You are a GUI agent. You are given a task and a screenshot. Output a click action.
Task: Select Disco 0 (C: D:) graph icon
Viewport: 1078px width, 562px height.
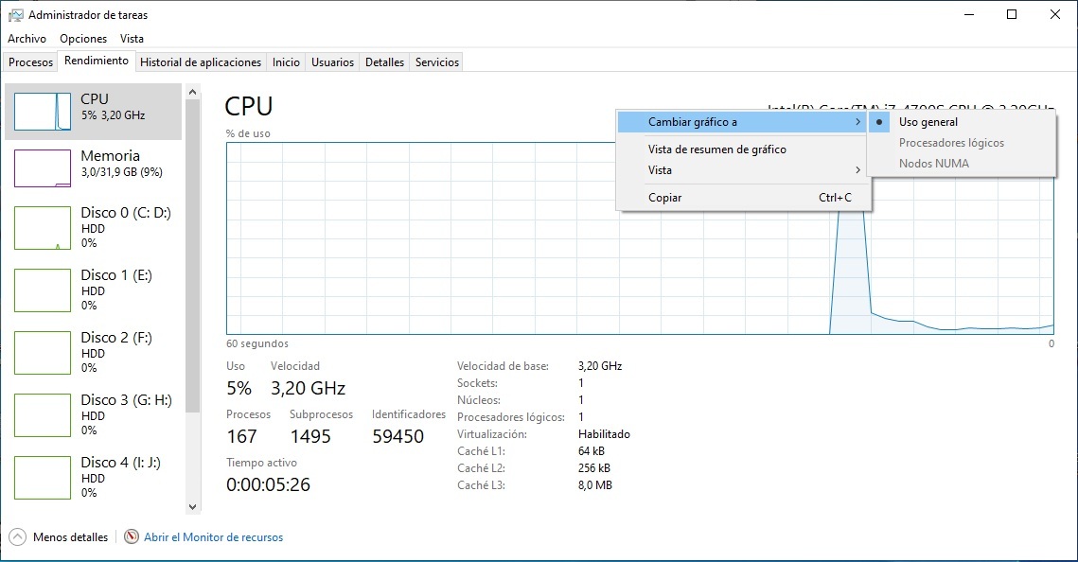(43, 228)
